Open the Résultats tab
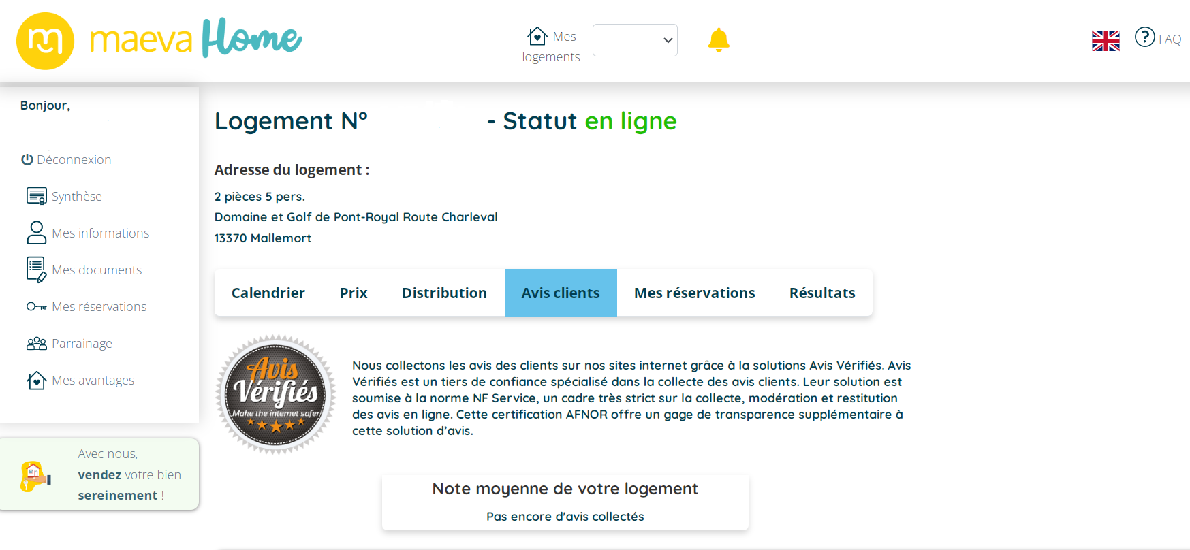Viewport: 1190px width, 550px height. 821,293
